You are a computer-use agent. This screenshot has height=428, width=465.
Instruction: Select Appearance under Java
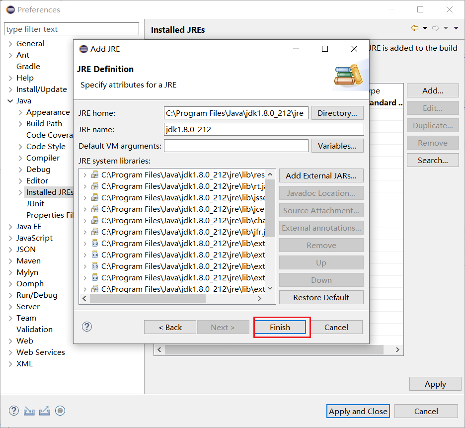[48, 112]
